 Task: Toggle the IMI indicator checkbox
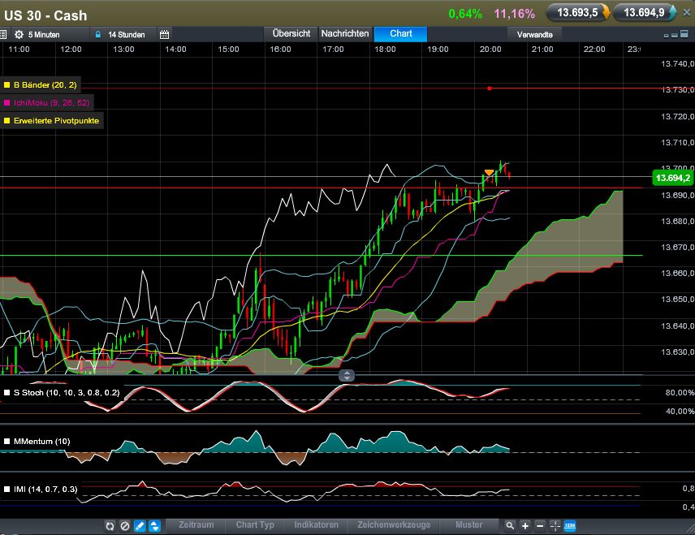[7, 490]
